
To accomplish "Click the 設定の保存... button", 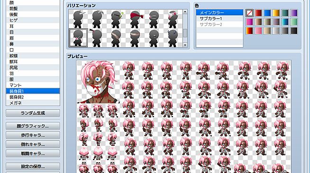I will tap(33, 166).
